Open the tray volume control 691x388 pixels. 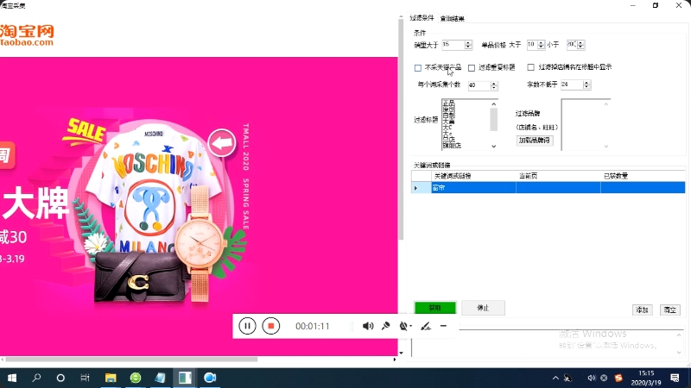[x=592, y=378]
